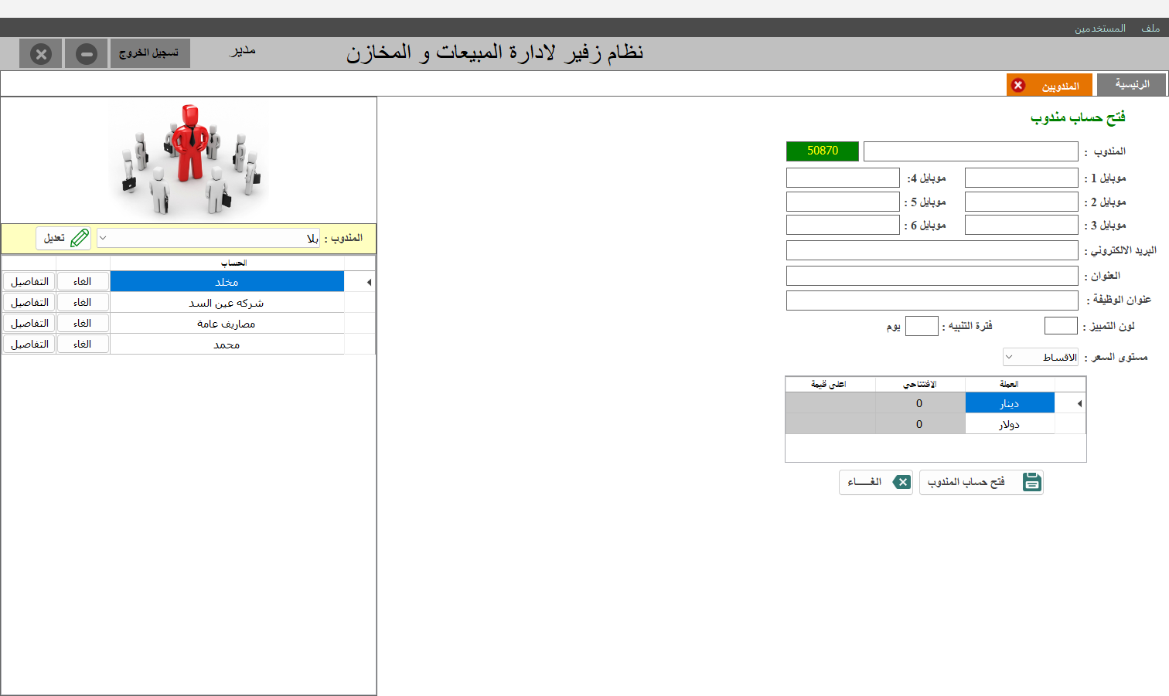Open the المستخدمين menu
The height and width of the screenshot is (696, 1169).
click(1100, 29)
